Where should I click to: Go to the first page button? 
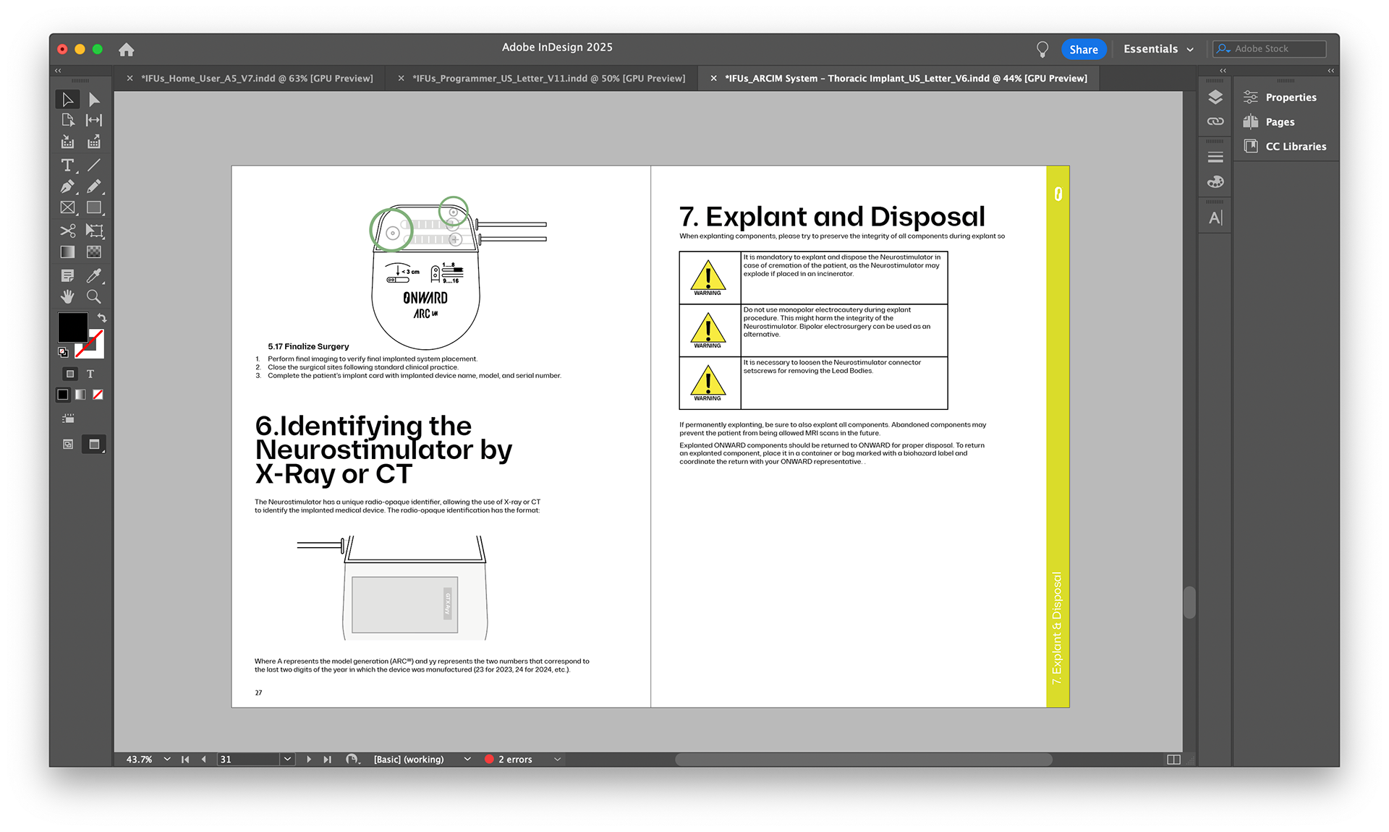[x=185, y=759]
